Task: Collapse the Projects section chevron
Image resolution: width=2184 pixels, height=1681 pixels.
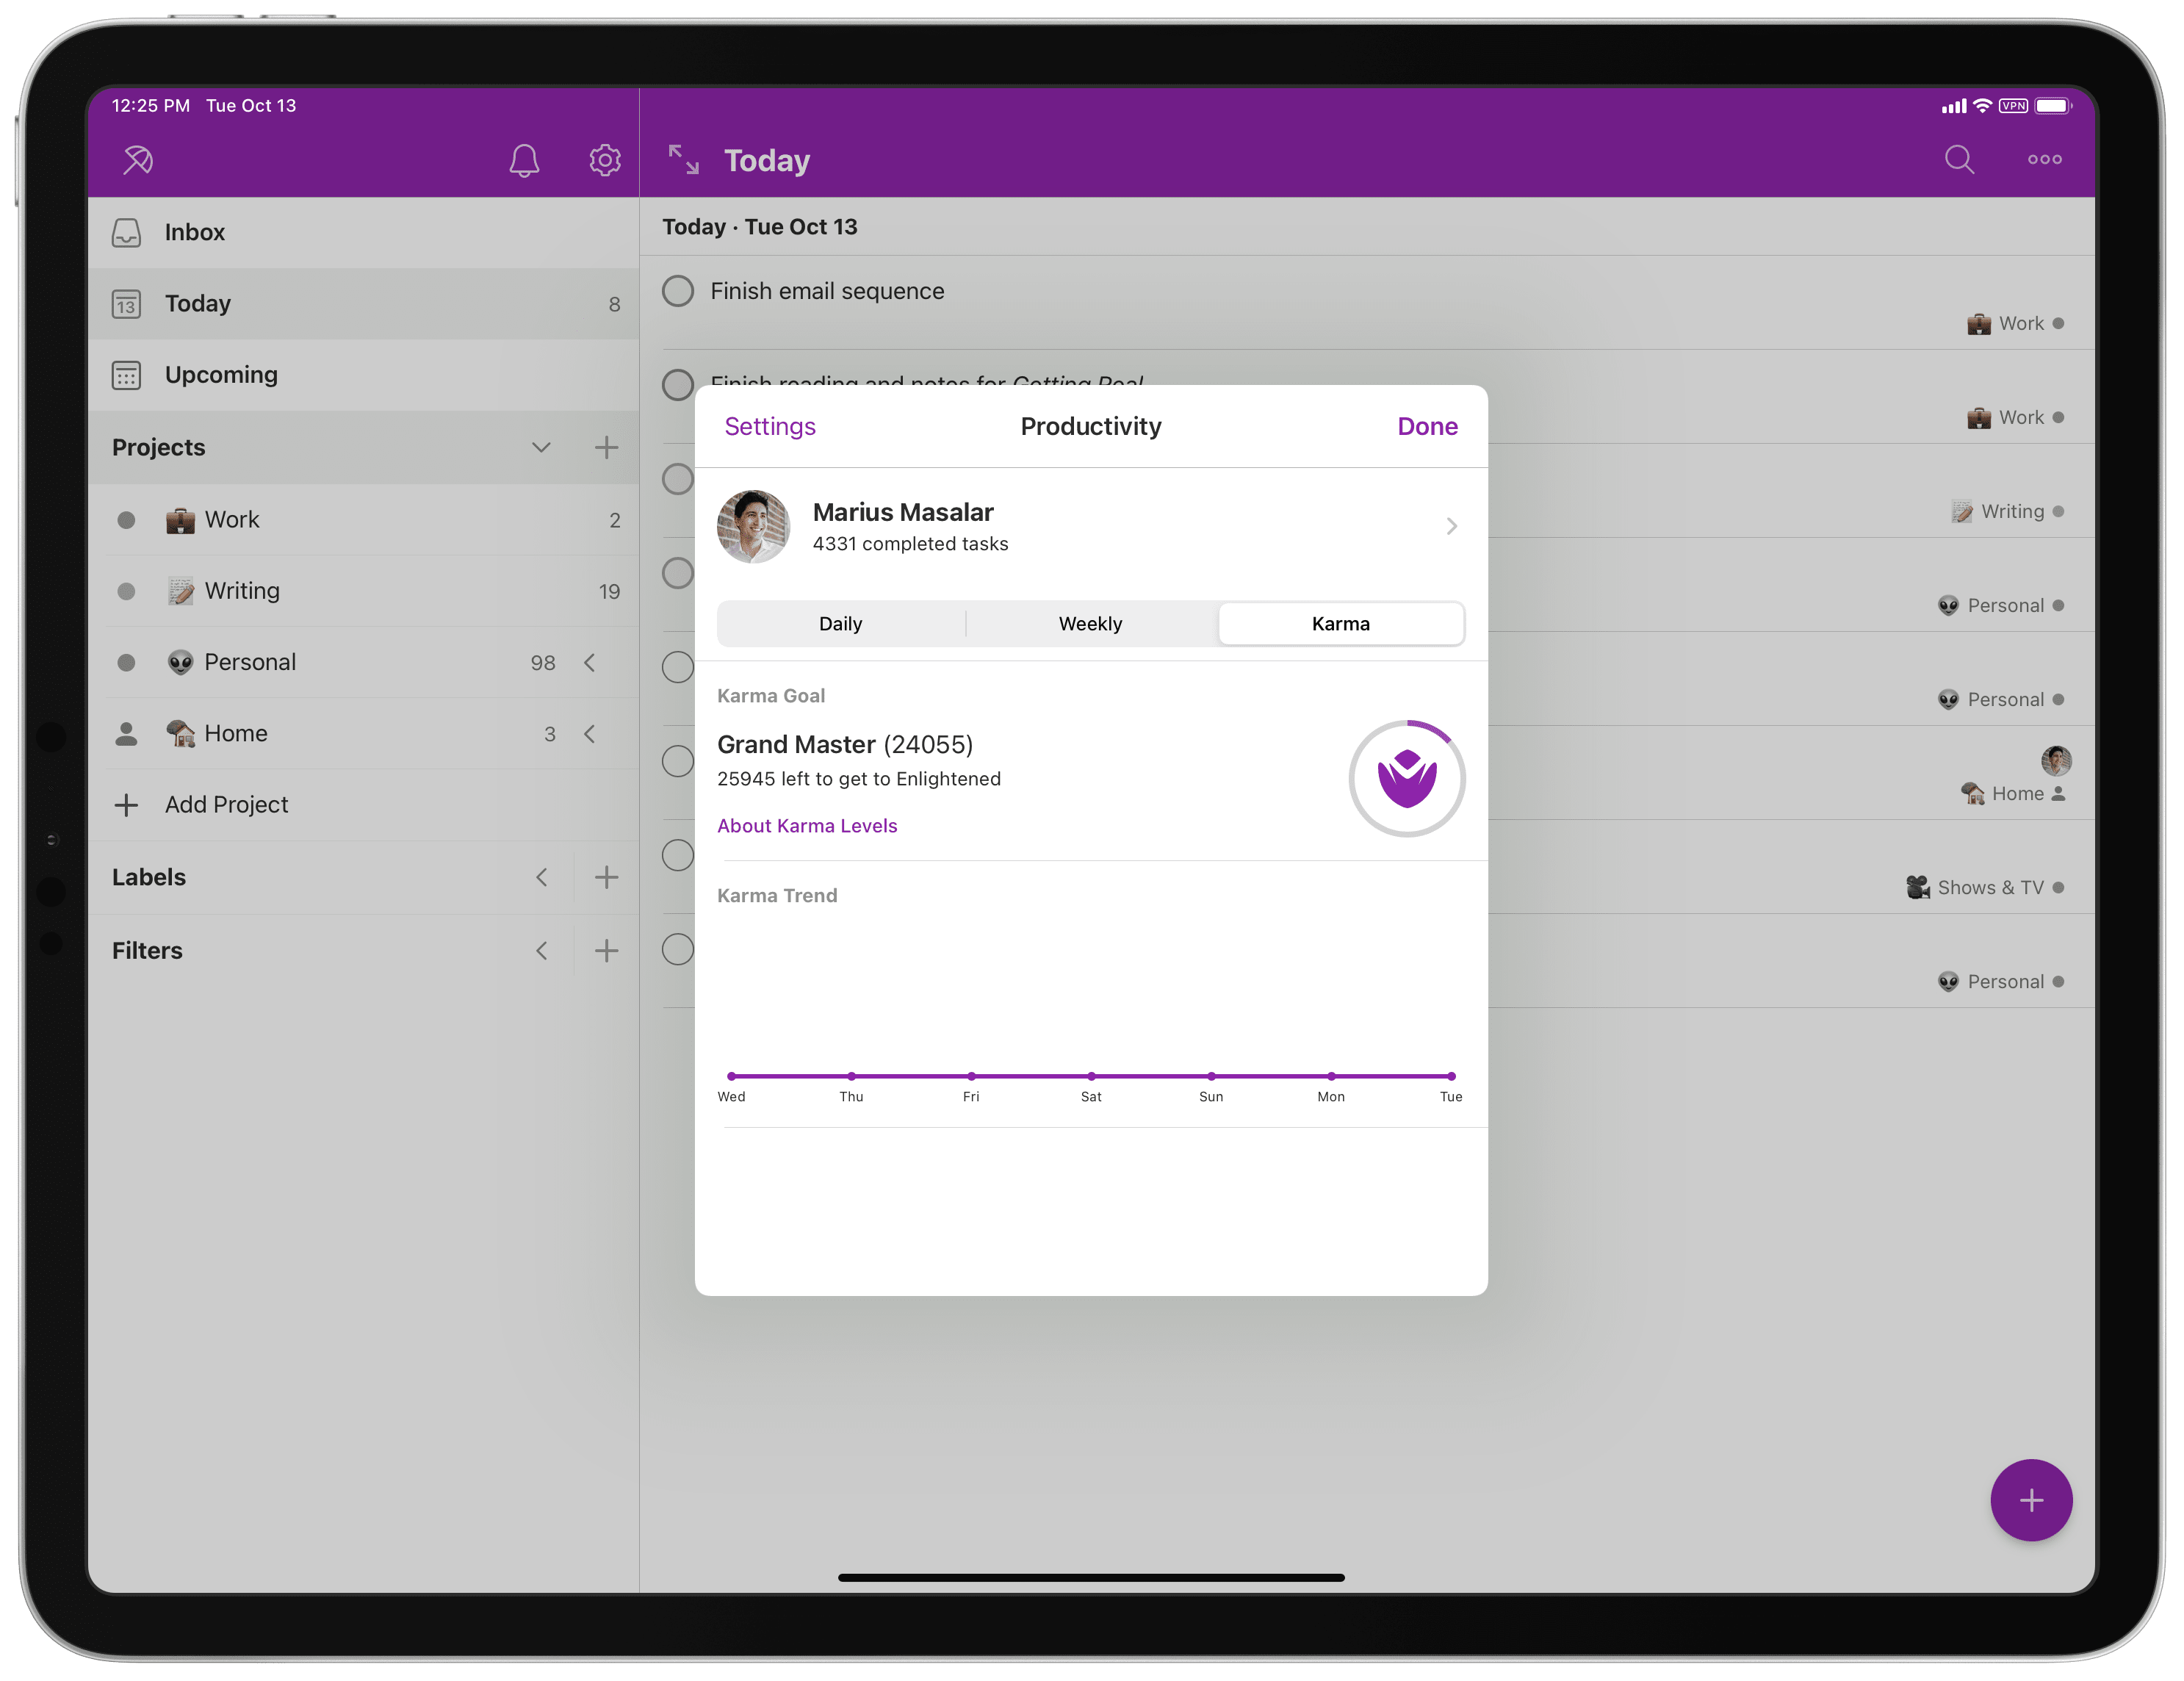Action: click(x=541, y=447)
